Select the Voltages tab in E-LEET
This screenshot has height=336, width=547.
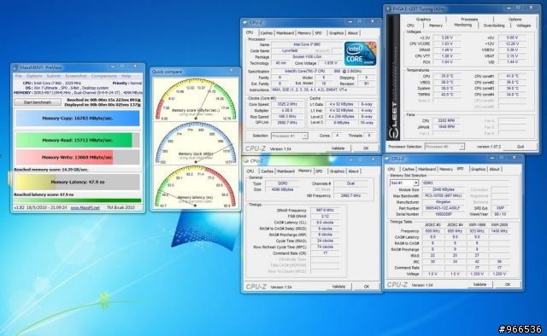[x=523, y=26]
